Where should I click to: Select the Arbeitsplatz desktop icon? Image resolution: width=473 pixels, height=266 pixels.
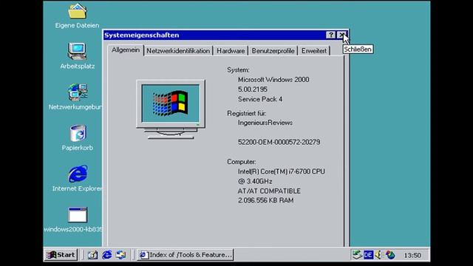pos(77,51)
